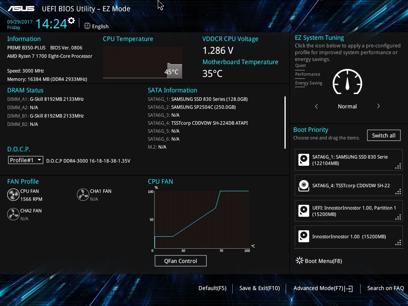Click the Advanced Mode exit arrow icon
This screenshot has height=306, width=408.
pos(349,288)
